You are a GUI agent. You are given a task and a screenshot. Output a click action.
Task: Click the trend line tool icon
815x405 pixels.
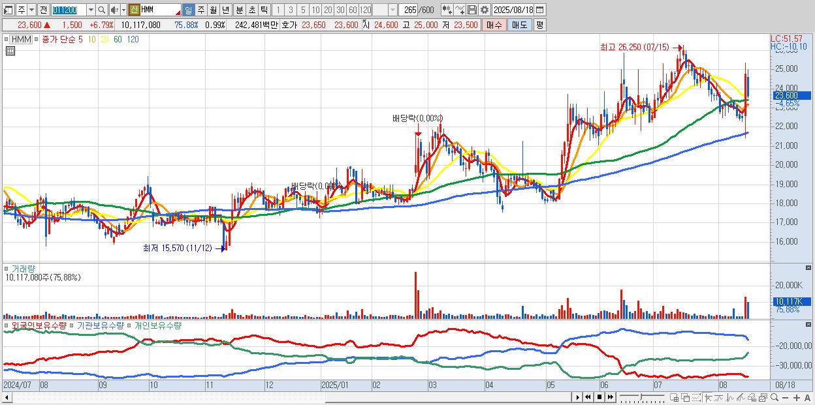(741, 398)
